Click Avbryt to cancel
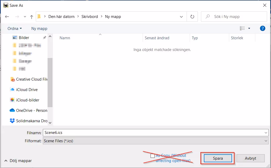This screenshot has height=168, width=271. (x=250, y=158)
